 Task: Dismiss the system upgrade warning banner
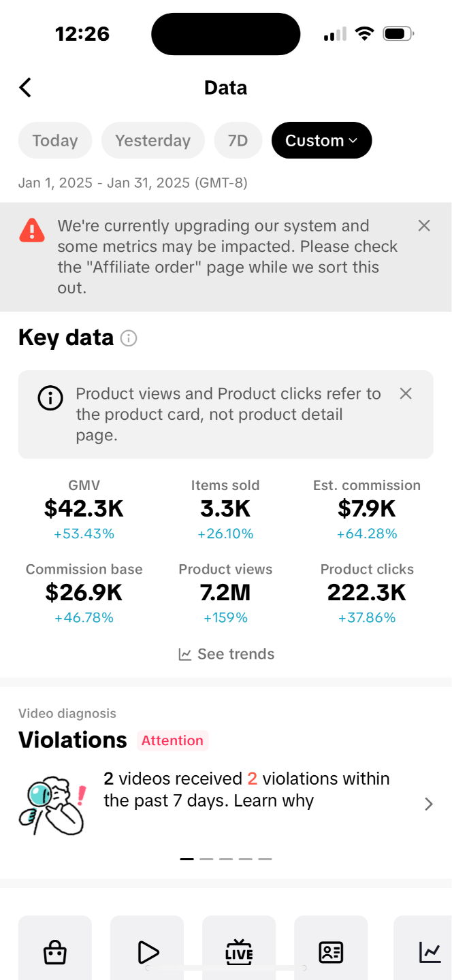pos(424,225)
